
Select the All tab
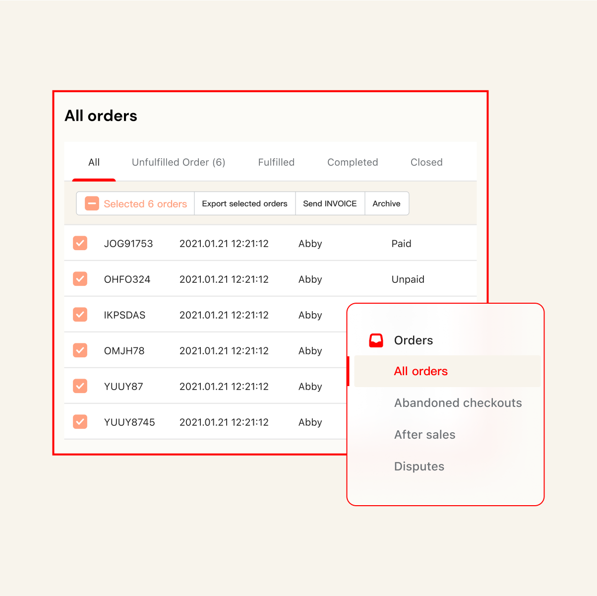click(x=94, y=162)
